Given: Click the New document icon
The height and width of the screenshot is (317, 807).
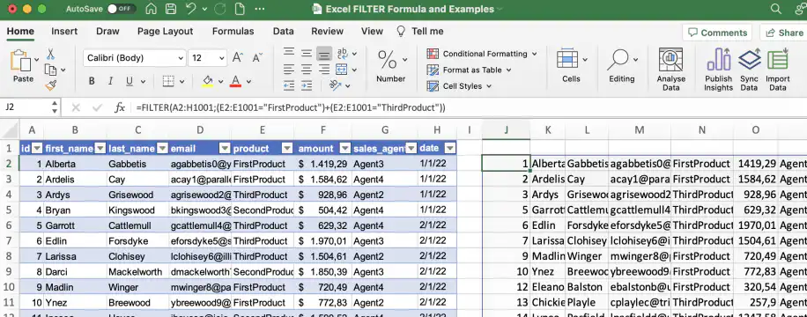Looking at the screenshot, I should coord(240,9).
